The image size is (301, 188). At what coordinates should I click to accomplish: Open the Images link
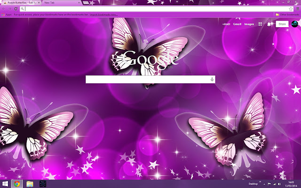(249, 24)
